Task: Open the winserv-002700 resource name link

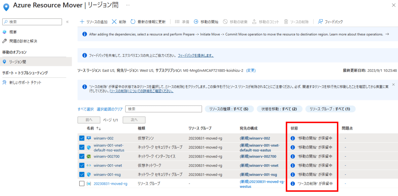Action: pyautogui.click(x=106, y=156)
